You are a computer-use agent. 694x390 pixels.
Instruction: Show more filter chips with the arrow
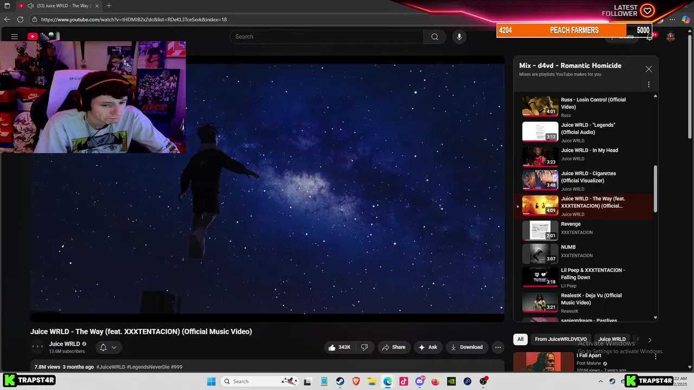pyautogui.click(x=650, y=340)
